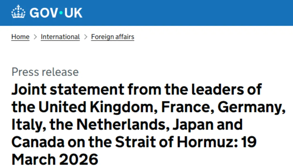Open the International breadcrumb link
The image size is (293, 168).
60,37
